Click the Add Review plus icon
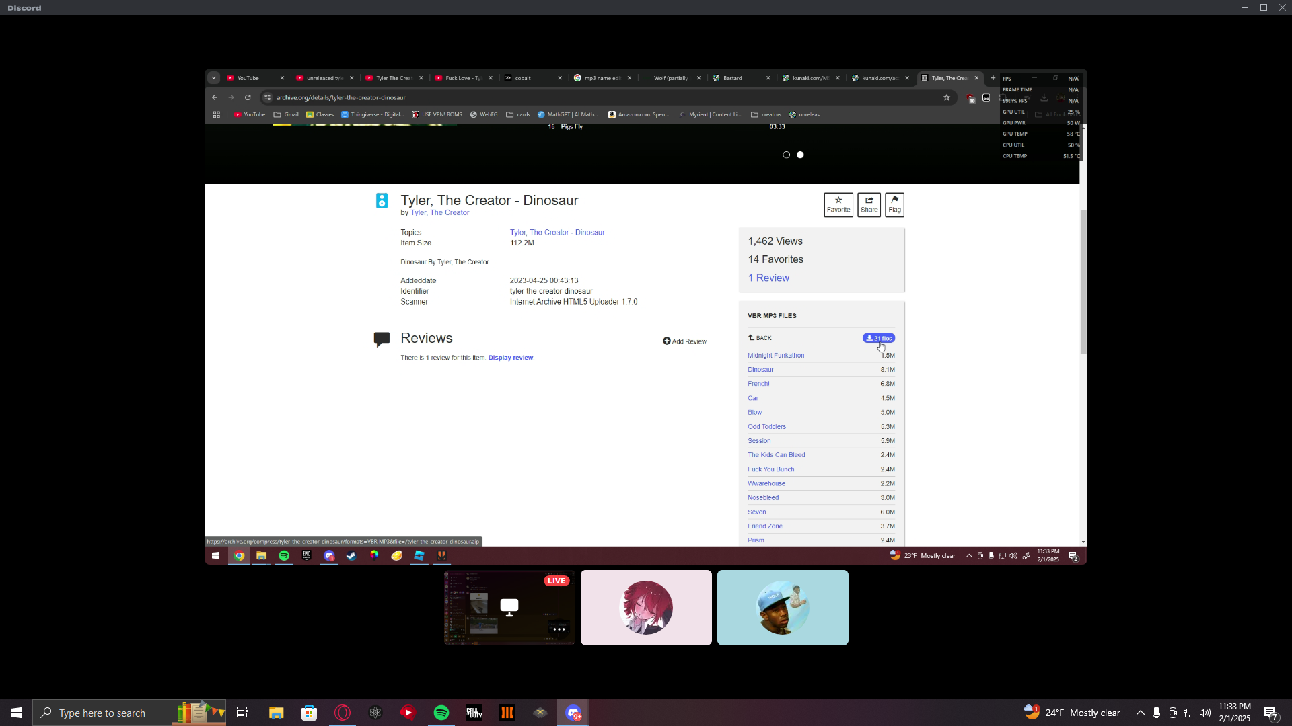This screenshot has width=1292, height=726. (x=666, y=341)
